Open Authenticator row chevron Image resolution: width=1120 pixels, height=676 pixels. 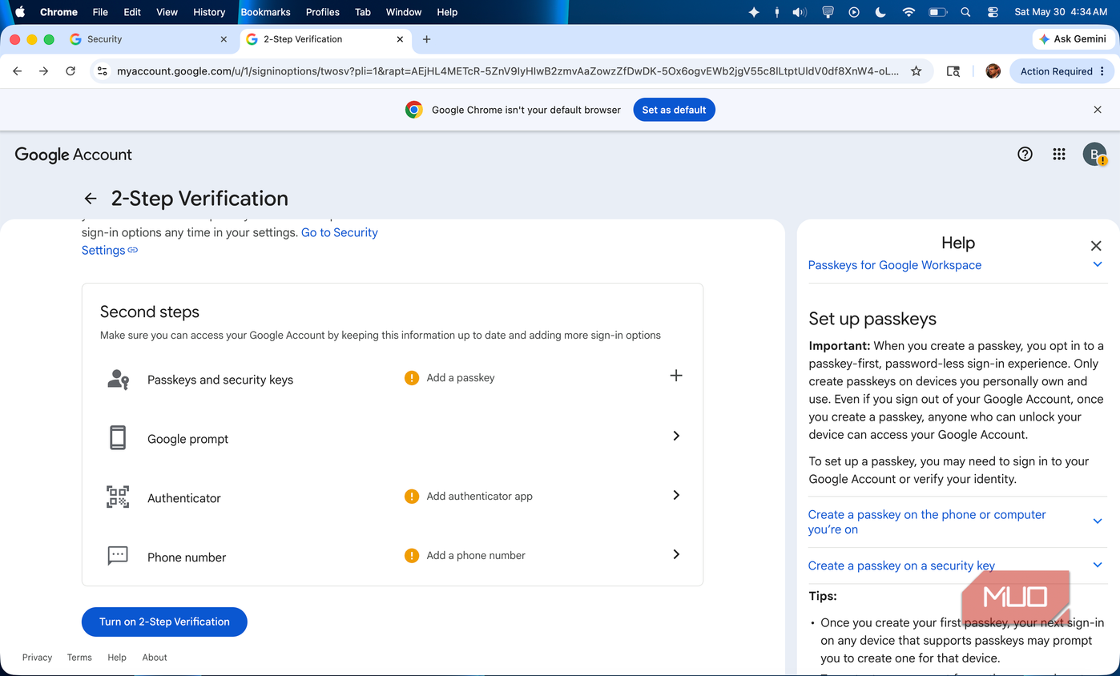point(676,495)
